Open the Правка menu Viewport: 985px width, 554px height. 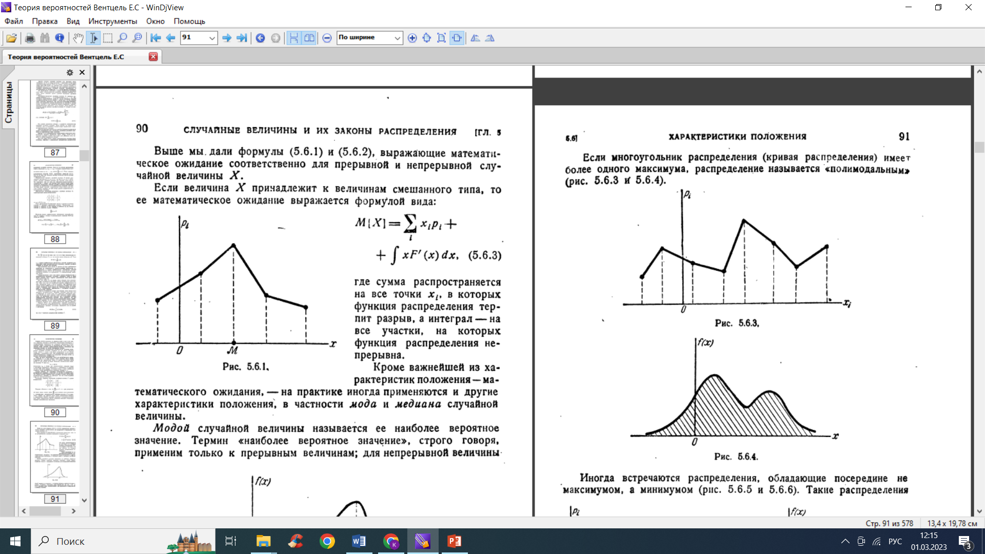coord(45,21)
